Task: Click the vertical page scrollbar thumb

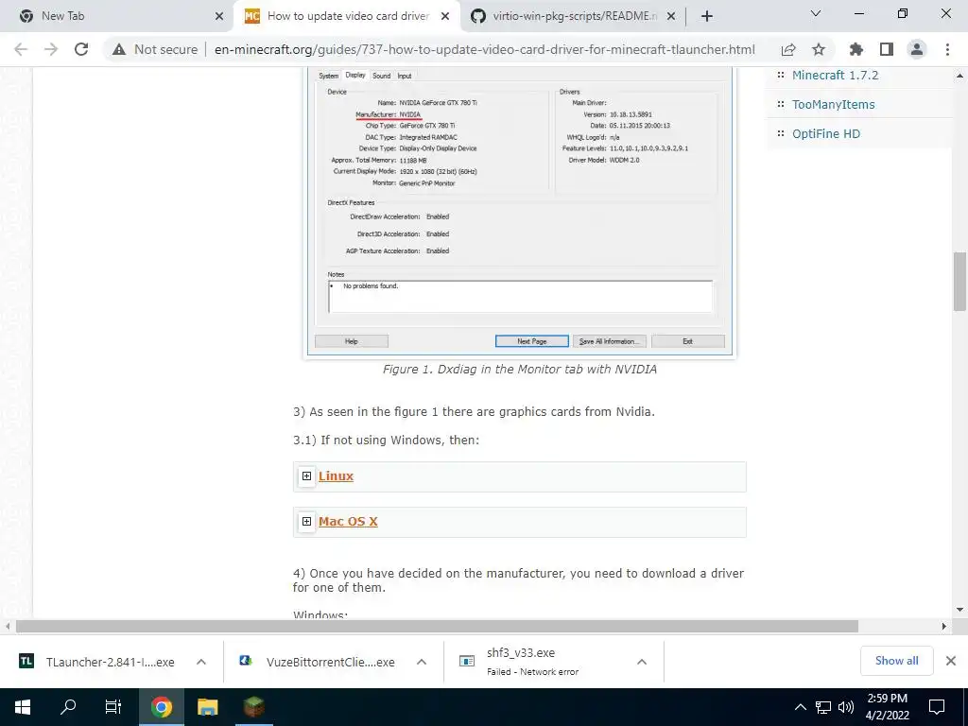Action: 959,282
